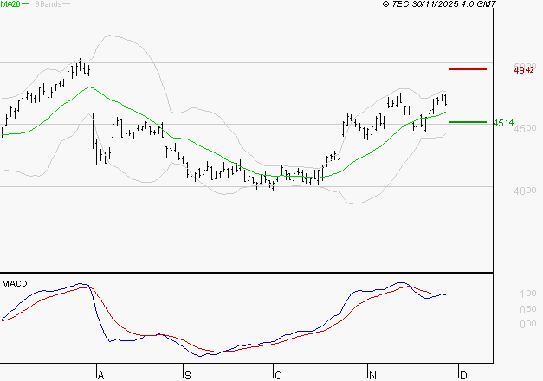
Task: Click the MACD 050 axis label
Action: pyautogui.click(x=528, y=309)
